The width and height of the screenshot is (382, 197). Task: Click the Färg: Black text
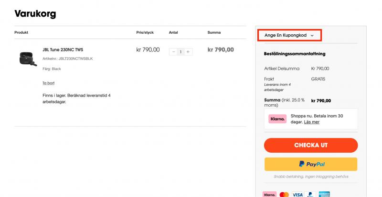(52, 69)
